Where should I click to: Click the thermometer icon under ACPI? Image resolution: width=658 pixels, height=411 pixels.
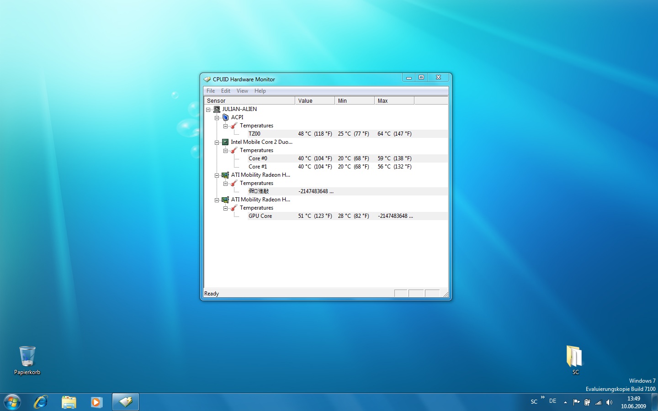(x=234, y=126)
